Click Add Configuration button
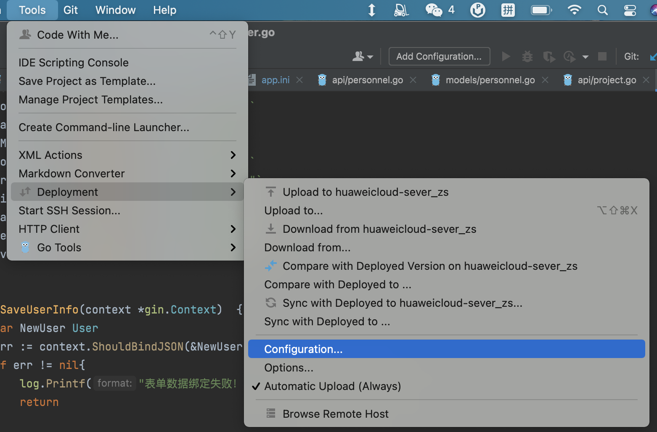This screenshot has height=432, width=657. pyautogui.click(x=439, y=56)
